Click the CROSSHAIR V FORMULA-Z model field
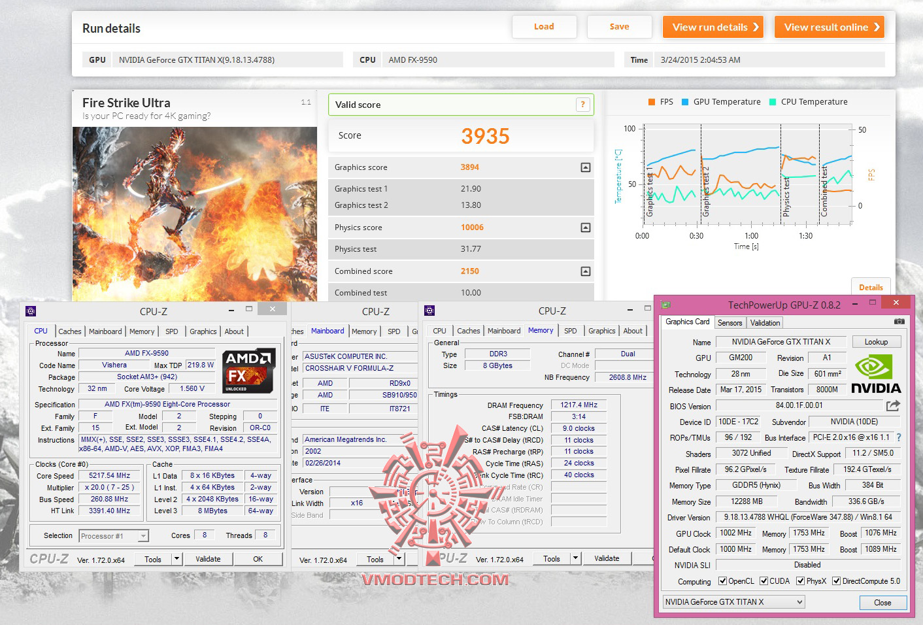Image resolution: width=923 pixels, height=625 pixels. point(360,368)
